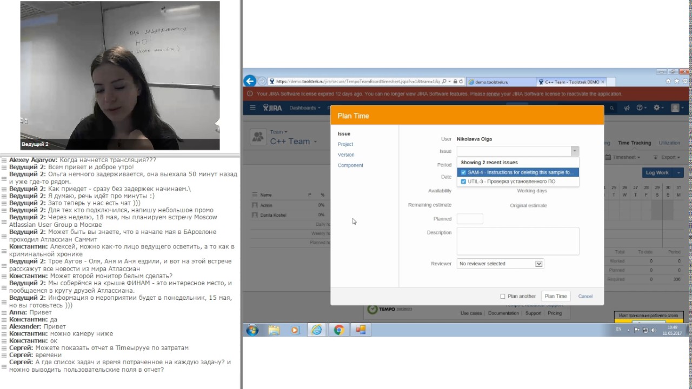The height and width of the screenshot is (389, 692).
Task: Click the EN language indicator in tray
Action: coord(619,329)
